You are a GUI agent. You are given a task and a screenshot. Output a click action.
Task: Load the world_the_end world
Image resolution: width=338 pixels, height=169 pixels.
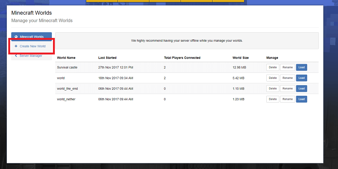point(301,88)
